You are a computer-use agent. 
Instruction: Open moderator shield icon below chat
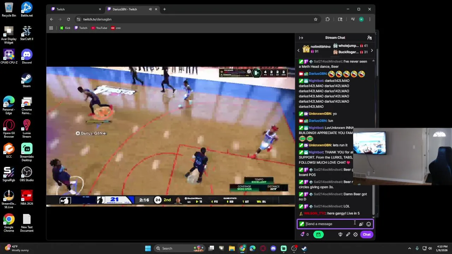pos(340,235)
